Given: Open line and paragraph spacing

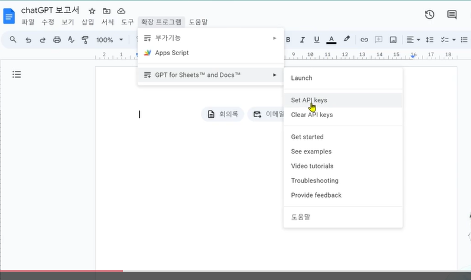Looking at the screenshot, I should (x=430, y=40).
